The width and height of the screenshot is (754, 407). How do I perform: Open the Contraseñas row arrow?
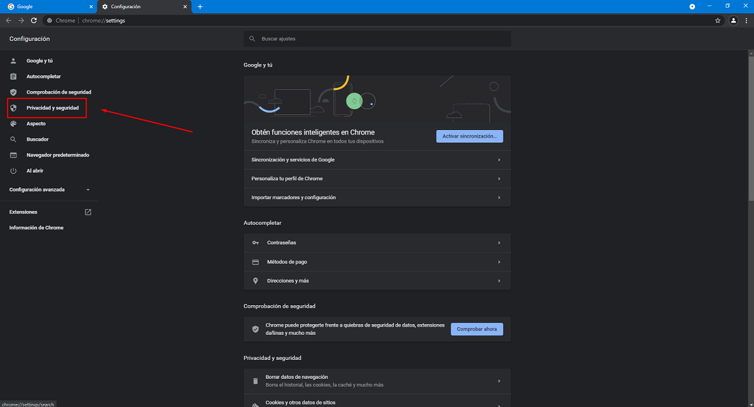point(499,243)
